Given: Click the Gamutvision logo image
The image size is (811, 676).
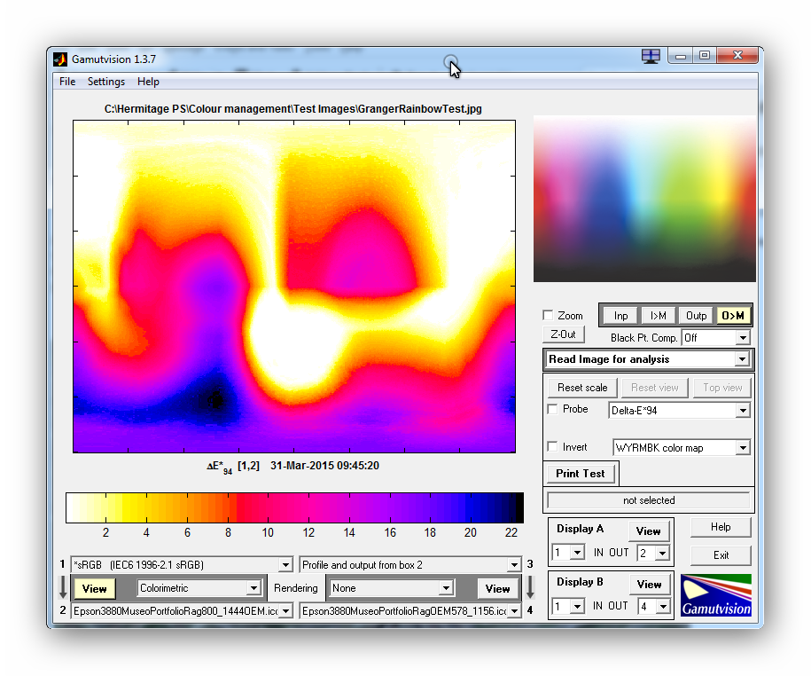Looking at the screenshot, I should pos(715,595).
